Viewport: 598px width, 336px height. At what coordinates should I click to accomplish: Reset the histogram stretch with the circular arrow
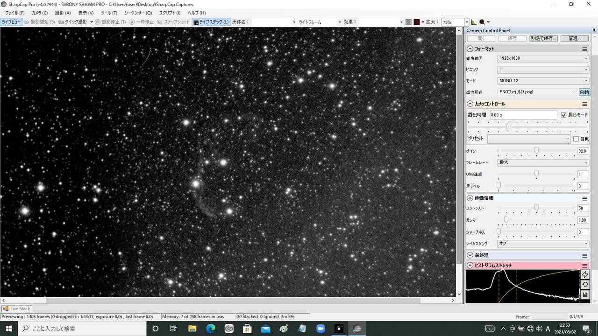pos(585,285)
